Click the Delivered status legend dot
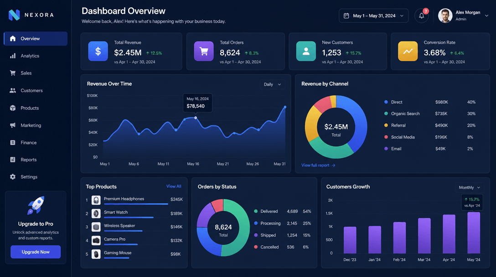This screenshot has width=496, height=277. tap(256, 211)
